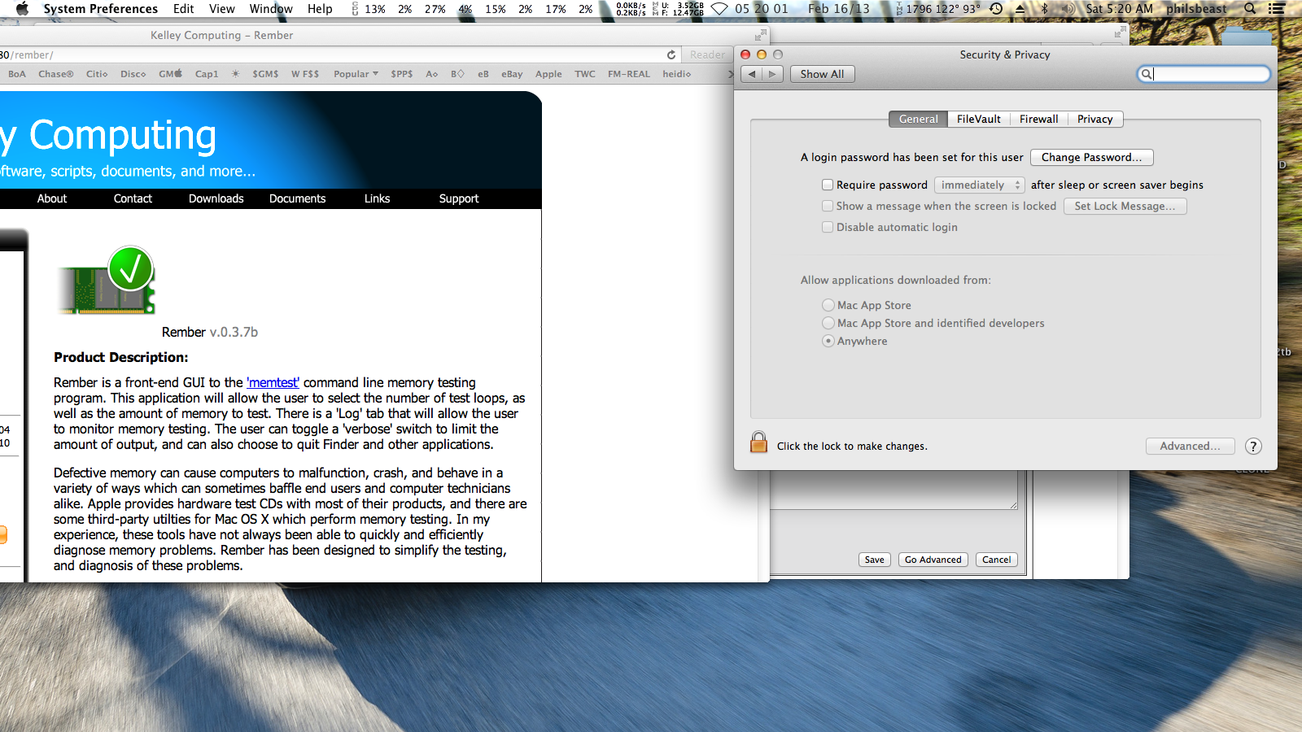This screenshot has width=1302, height=732.
Task: Click Show All in Security & Privacy
Action: (x=822, y=74)
